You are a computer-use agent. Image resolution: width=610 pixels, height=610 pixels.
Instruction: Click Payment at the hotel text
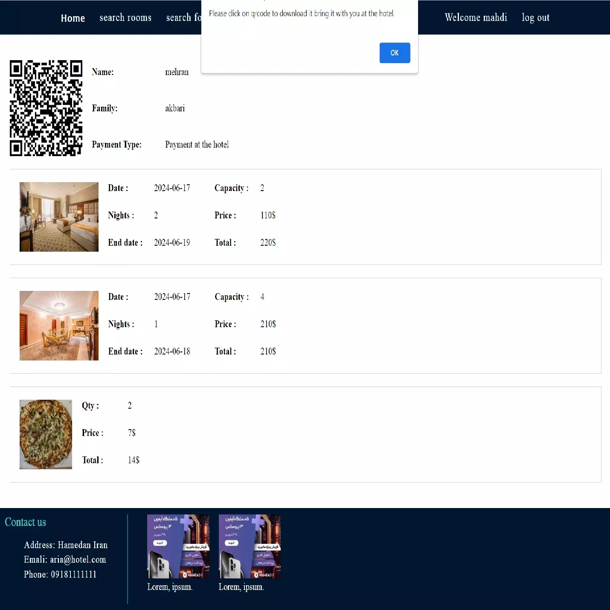(197, 145)
